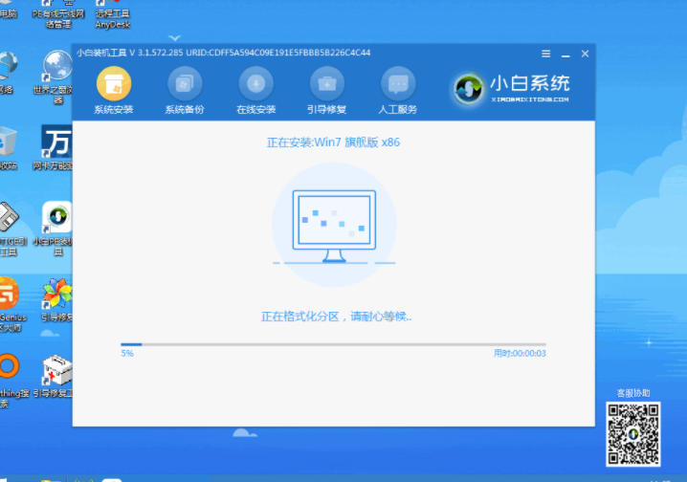Open 网卡万能驱动 desktop shortcut

[x=58, y=146]
